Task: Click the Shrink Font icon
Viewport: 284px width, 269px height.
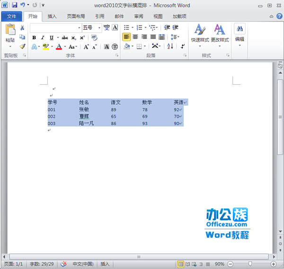Action: (x=94, y=47)
